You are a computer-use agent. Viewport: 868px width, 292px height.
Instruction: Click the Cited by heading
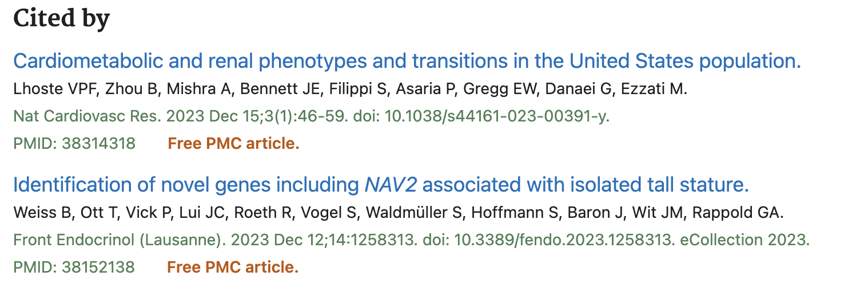[x=61, y=19]
